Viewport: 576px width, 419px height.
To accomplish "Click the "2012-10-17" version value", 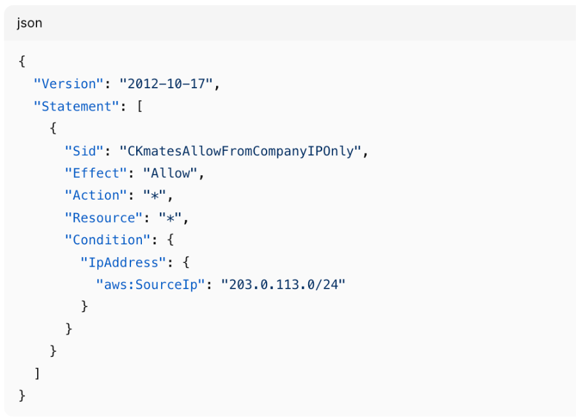I will [169, 84].
